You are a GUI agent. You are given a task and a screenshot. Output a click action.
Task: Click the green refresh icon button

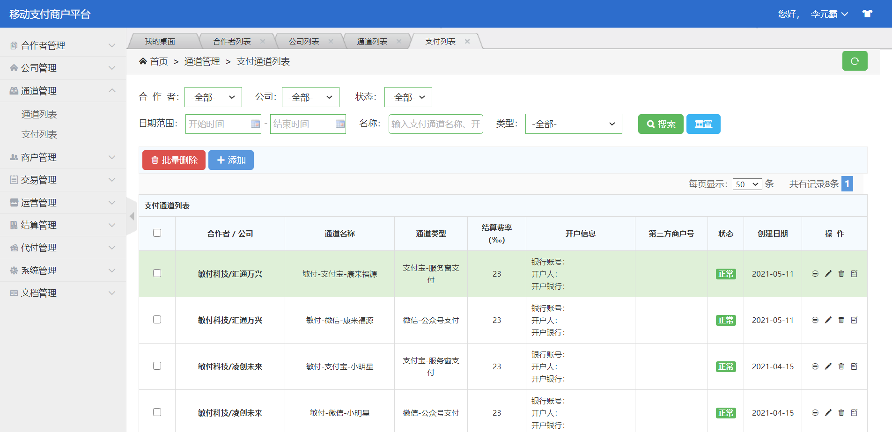pyautogui.click(x=855, y=61)
